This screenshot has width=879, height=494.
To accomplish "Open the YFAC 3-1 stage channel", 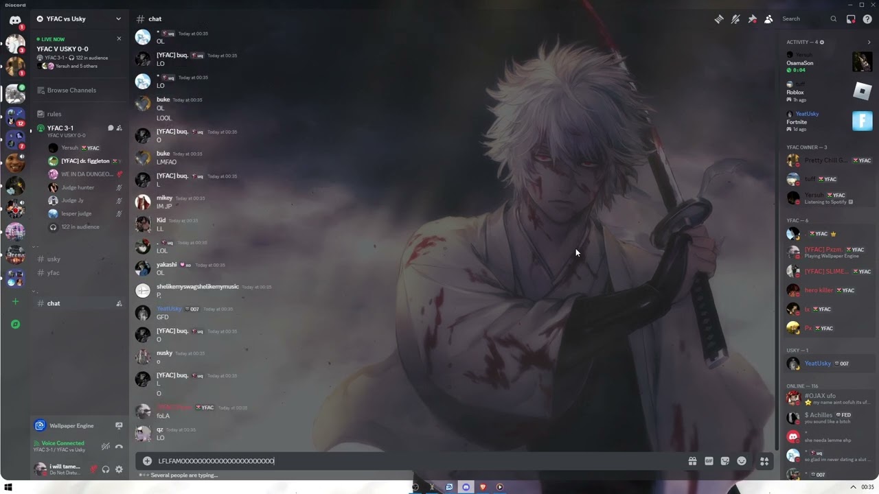I will coord(60,128).
